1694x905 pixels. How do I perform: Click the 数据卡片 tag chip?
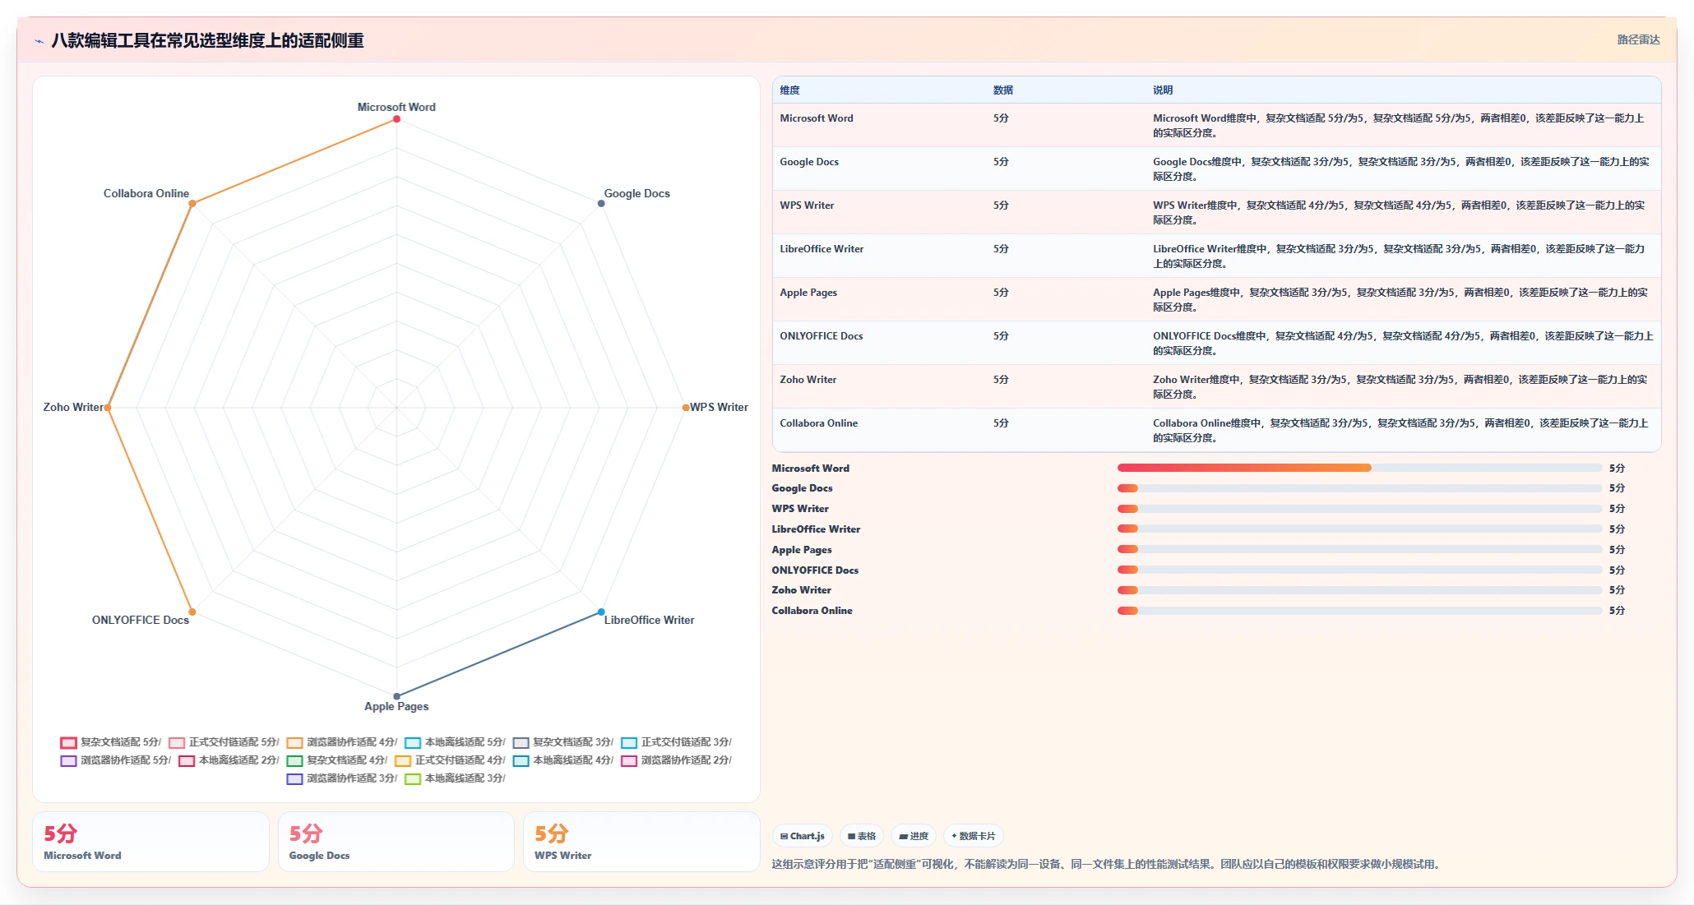point(973,836)
